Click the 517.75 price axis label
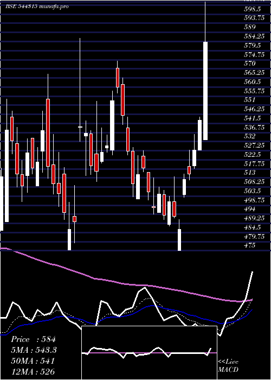 [254, 163]
